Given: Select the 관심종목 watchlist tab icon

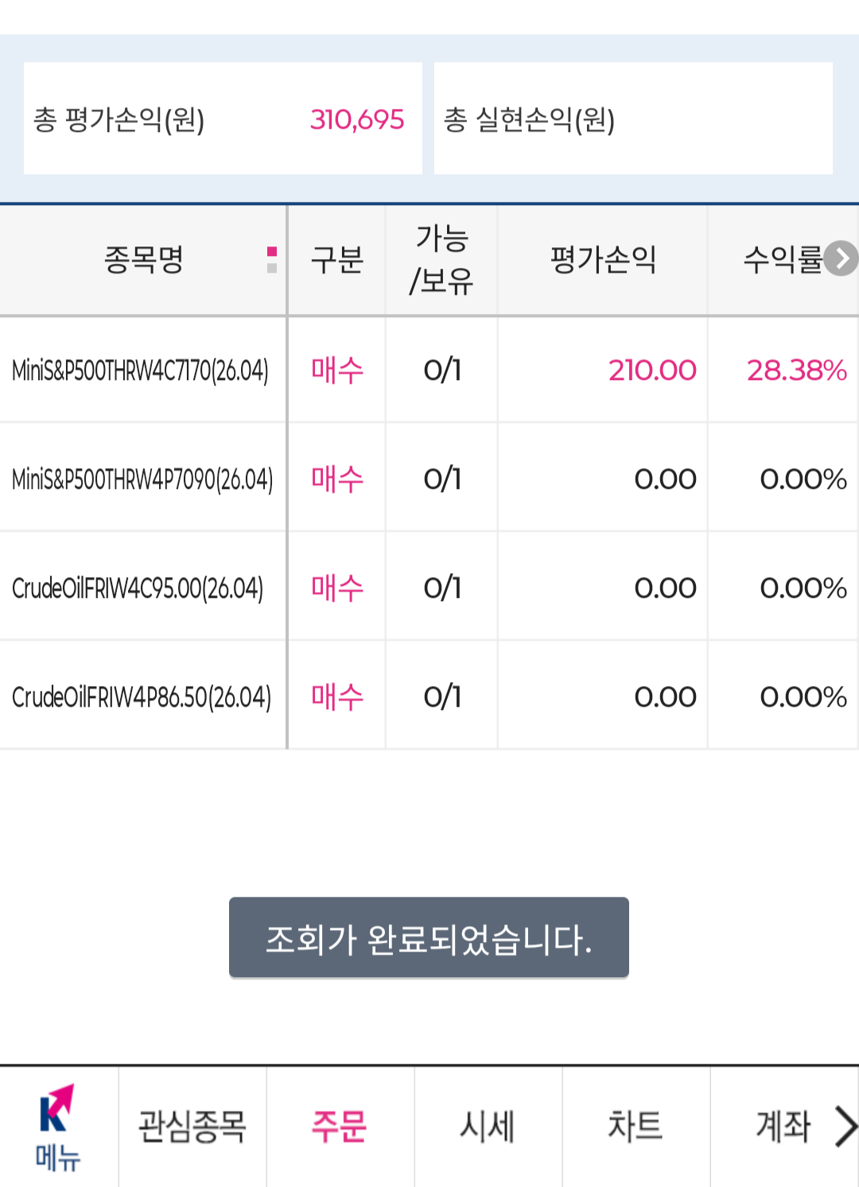Looking at the screenshot, I should pyautogui.click(x=192, y=1124).
